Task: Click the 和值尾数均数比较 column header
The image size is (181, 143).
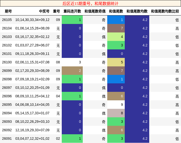Action: 165,11
